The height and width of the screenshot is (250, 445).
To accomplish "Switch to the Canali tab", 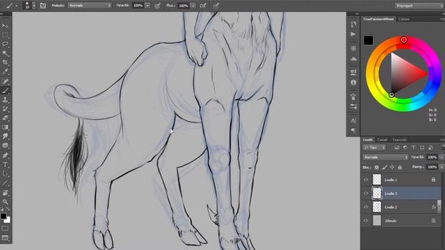I will [382, 140].
